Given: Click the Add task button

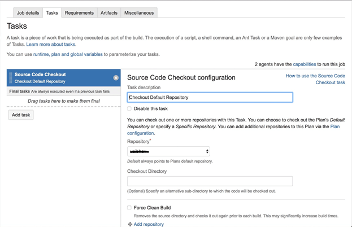Looking at the screenshot, I should [x=21, y=115].
